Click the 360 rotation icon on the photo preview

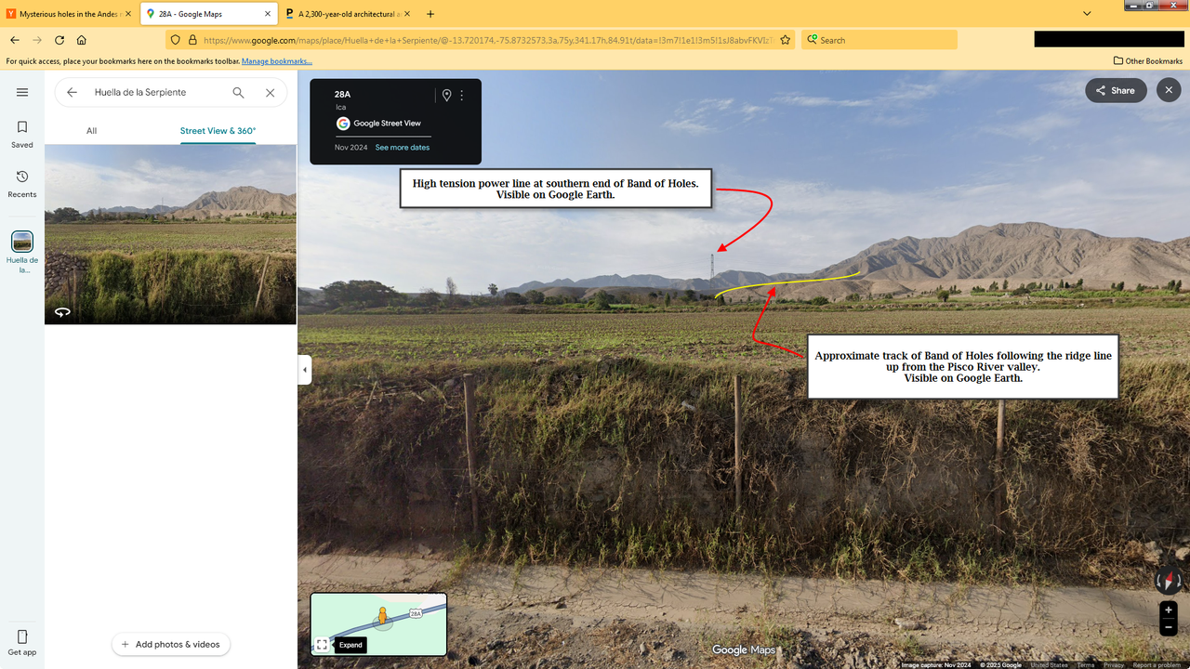point(61,312)
